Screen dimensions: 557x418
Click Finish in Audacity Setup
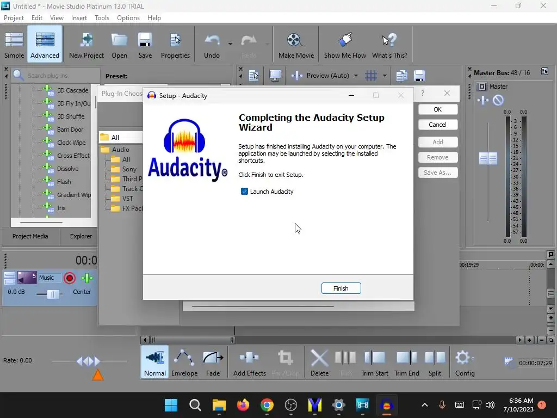341,288
